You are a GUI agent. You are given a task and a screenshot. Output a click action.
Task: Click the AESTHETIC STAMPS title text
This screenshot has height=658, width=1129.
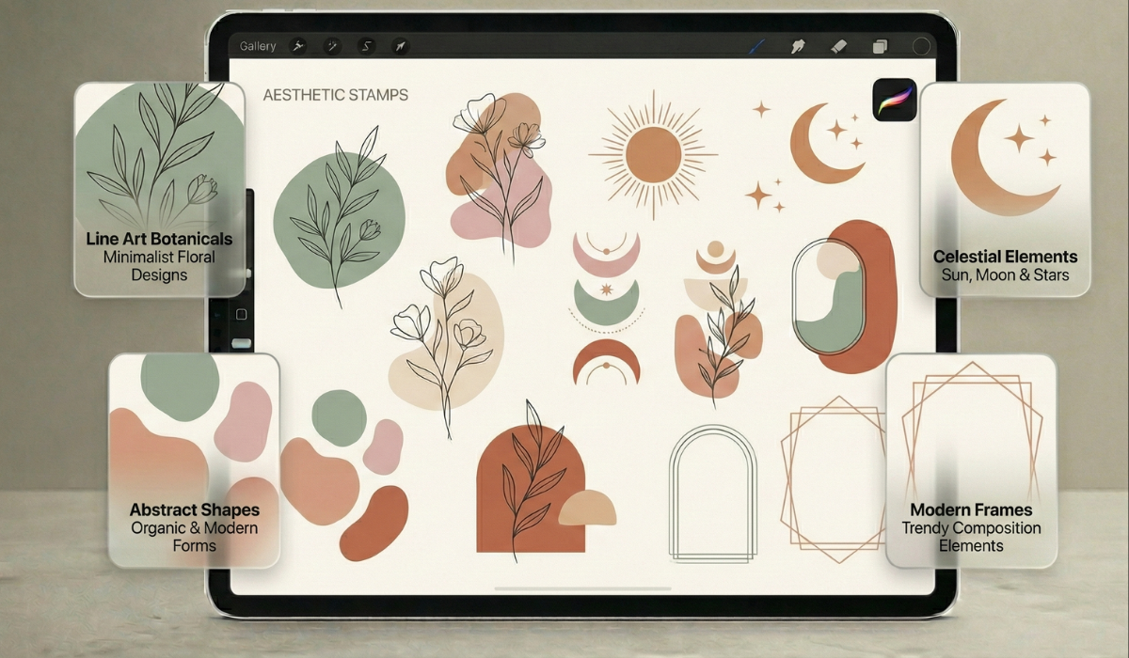pyautogui.click(x=336, y=94)
